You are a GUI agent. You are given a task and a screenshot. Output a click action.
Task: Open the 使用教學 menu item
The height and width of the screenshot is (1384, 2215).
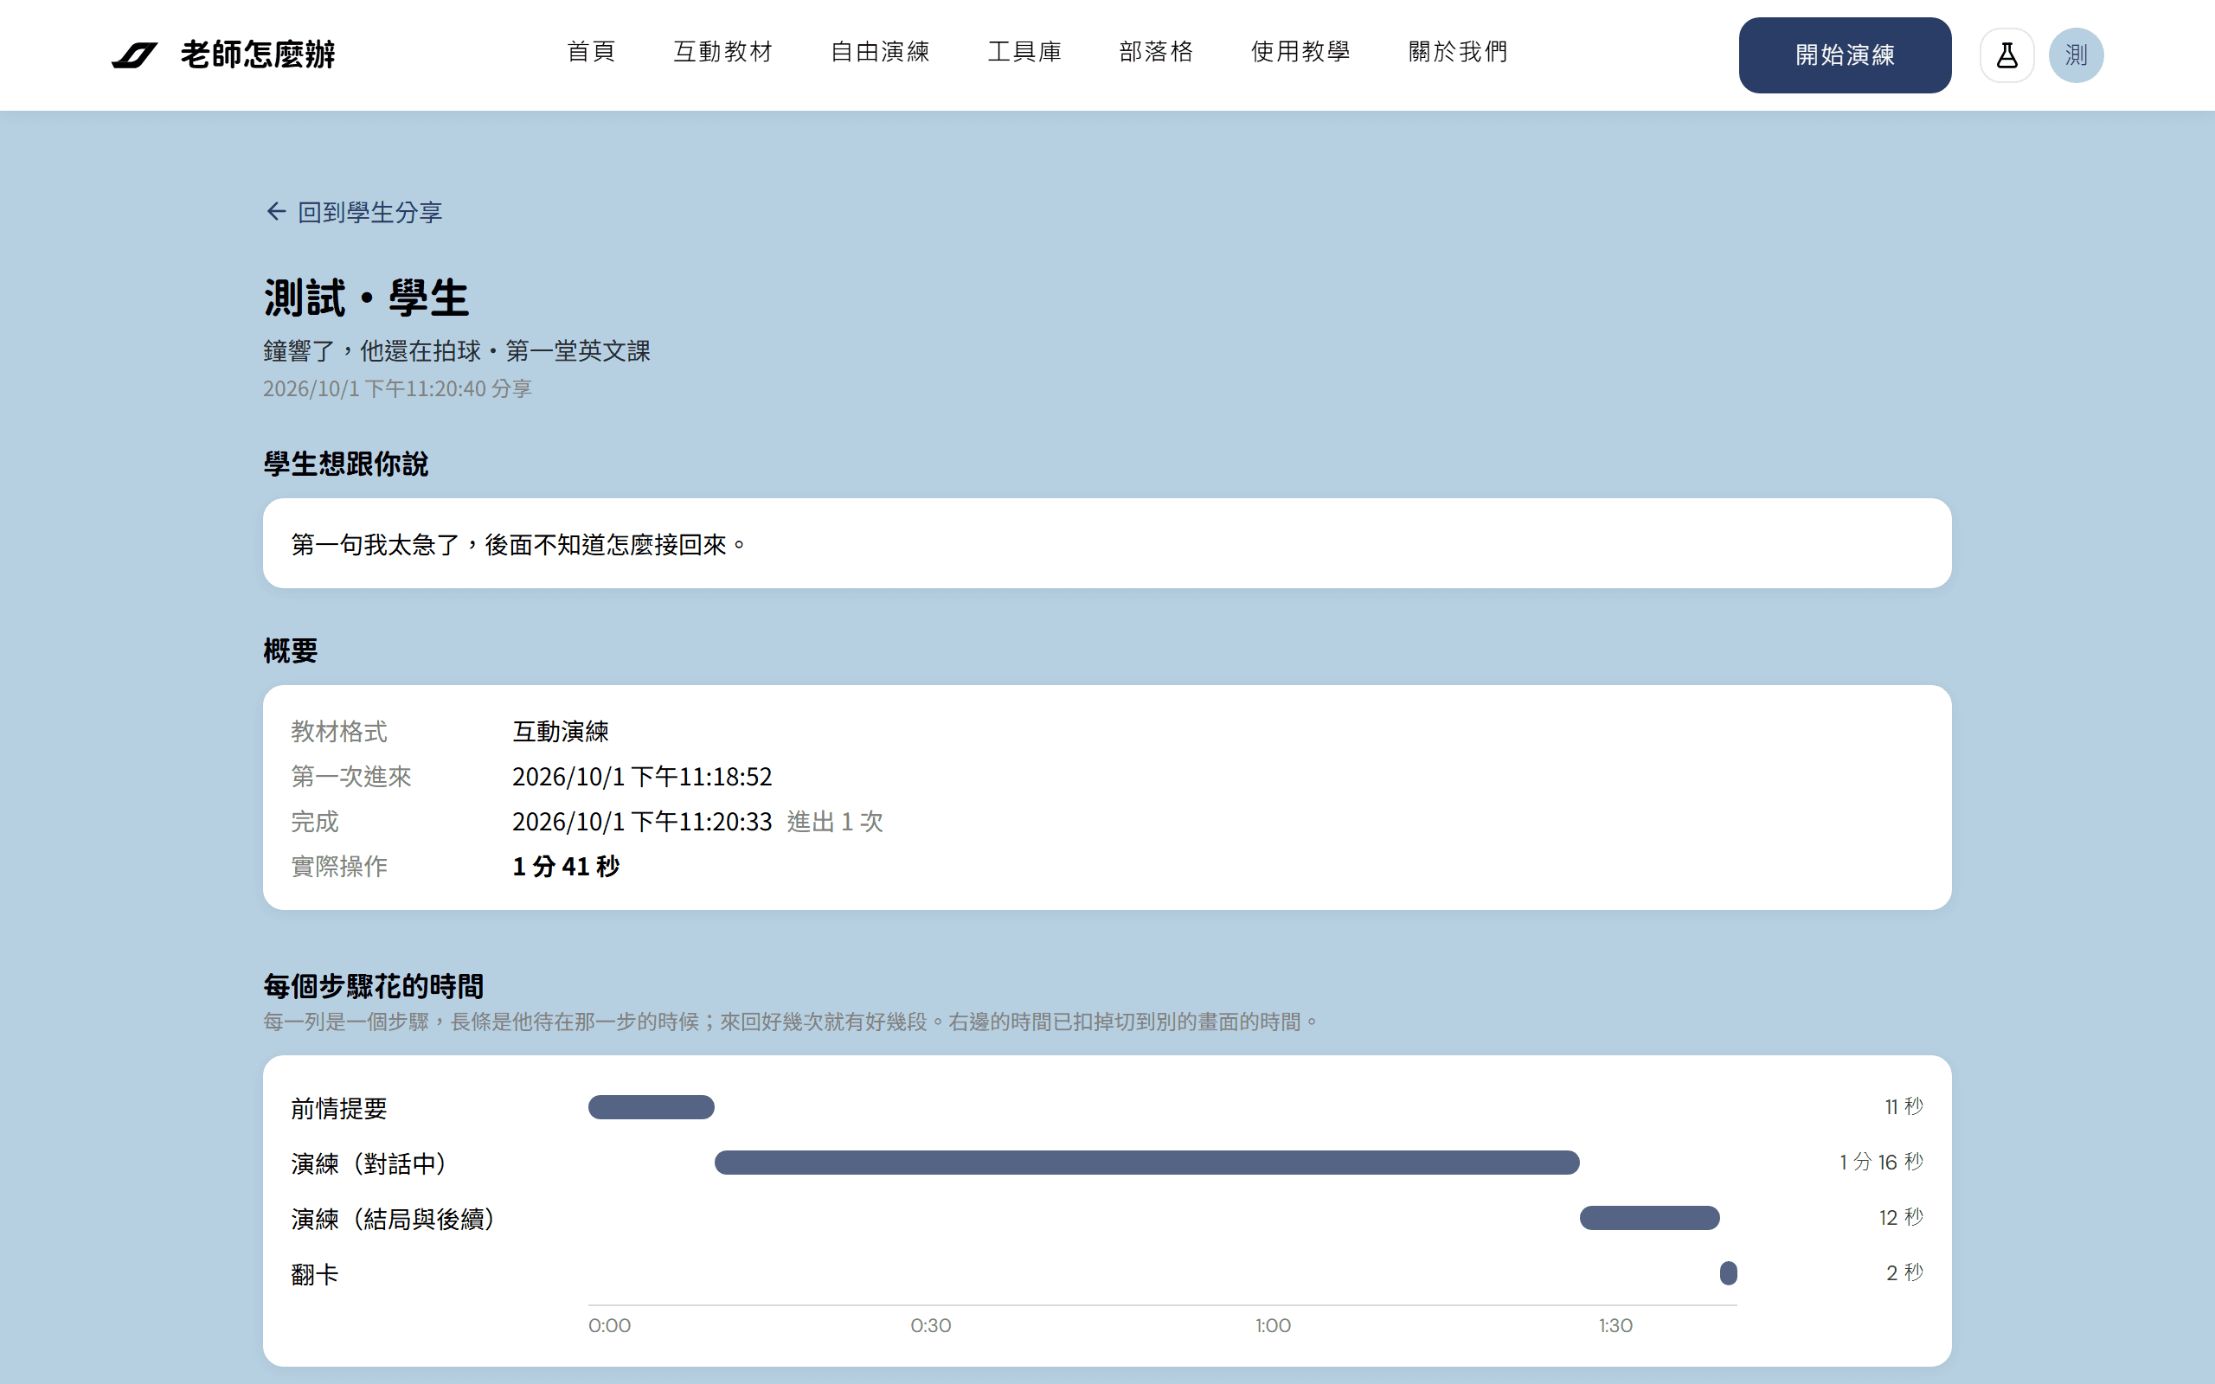coord(1300,52)
